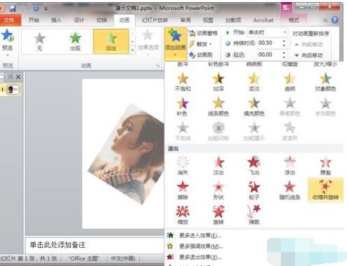Screen dimensions: 347x266
Task: Switch to the 切换 ribbon tab
Action: point(102,20)
